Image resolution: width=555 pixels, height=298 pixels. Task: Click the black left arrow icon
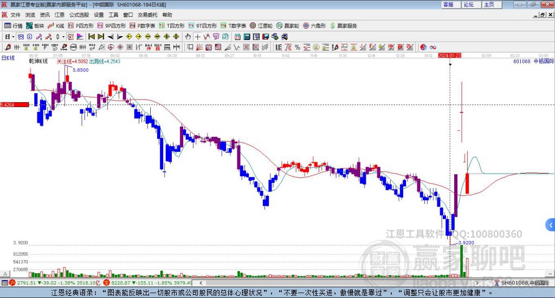point(111,37)
